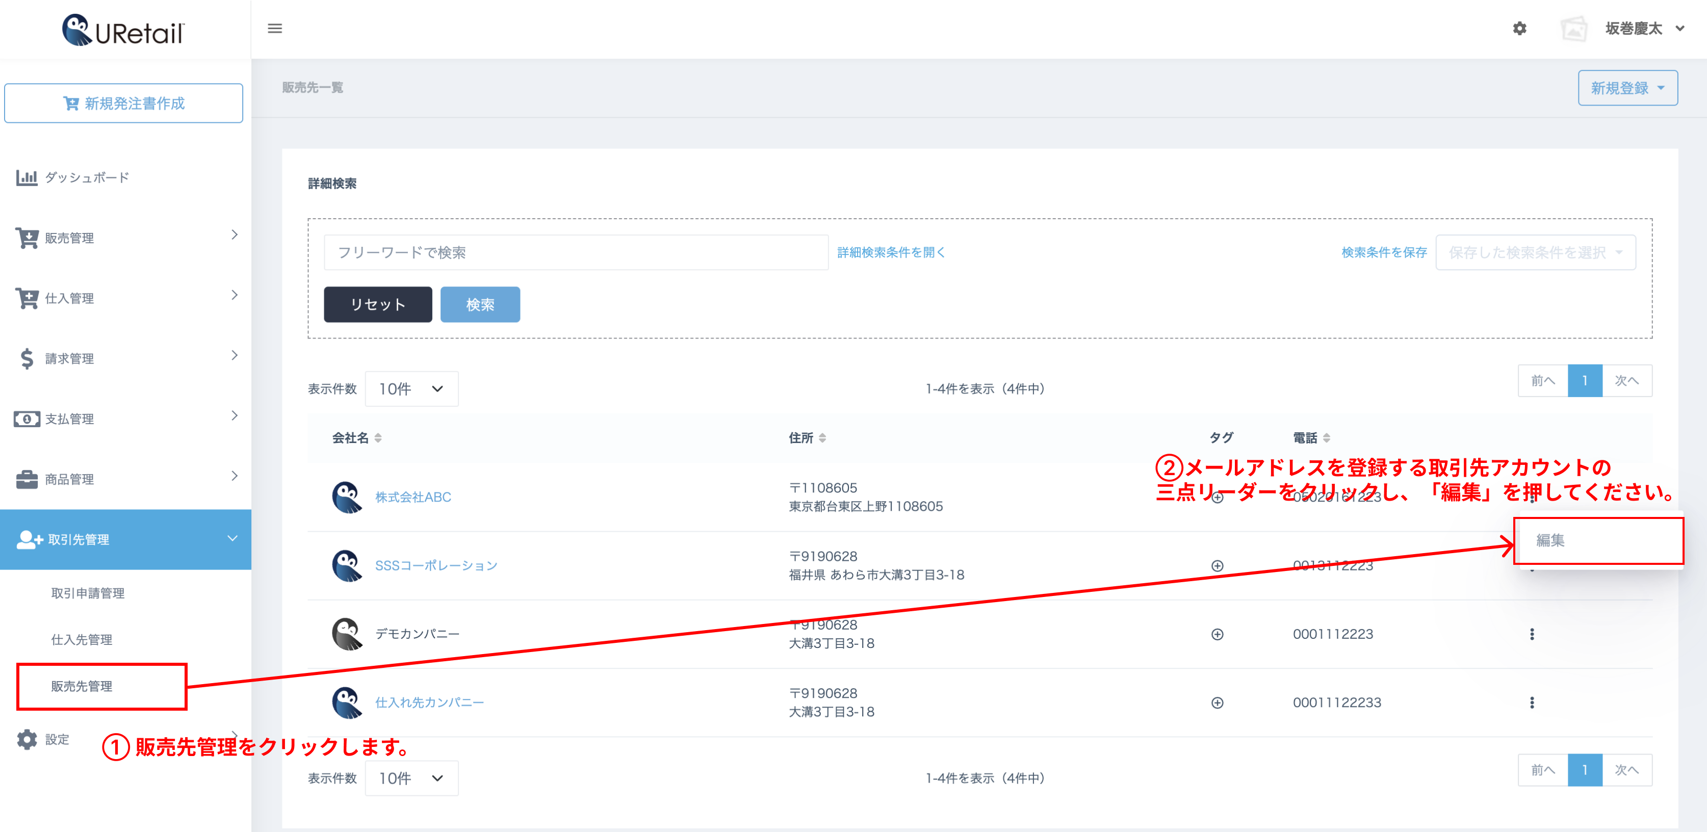Click the フリーワードで検索 input field
This screenshot has width=1707, height=832.
point(575,252)
